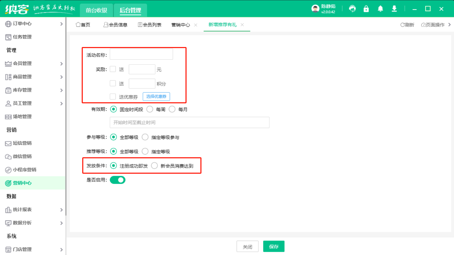Switch to the 前台收银 tab
Viewport: 454px width, 255px height.
(96, 10)
